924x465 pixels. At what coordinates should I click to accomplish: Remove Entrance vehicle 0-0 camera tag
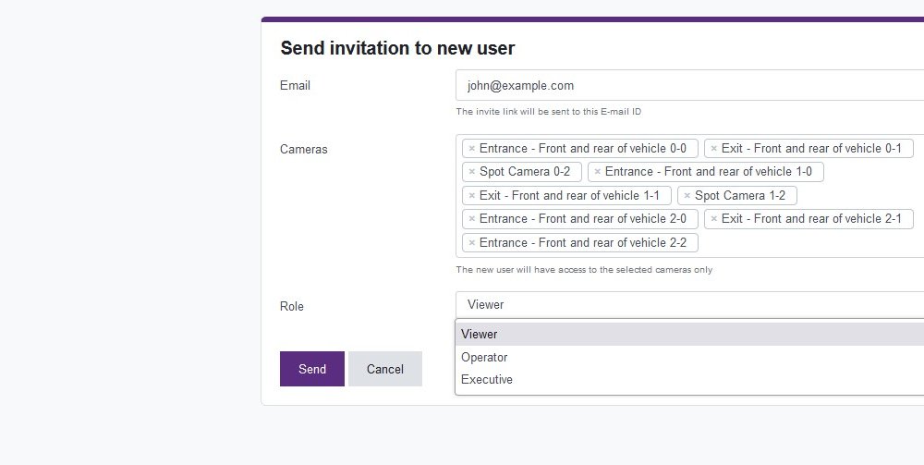(471, 149)
